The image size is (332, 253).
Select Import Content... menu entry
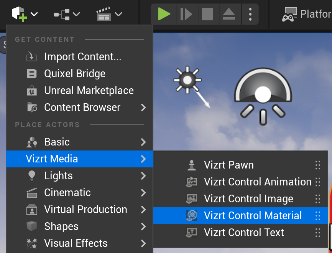point(82,57)
